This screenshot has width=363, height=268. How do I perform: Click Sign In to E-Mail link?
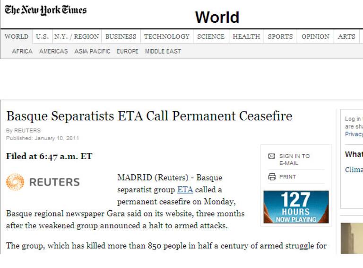coord(294,160)
